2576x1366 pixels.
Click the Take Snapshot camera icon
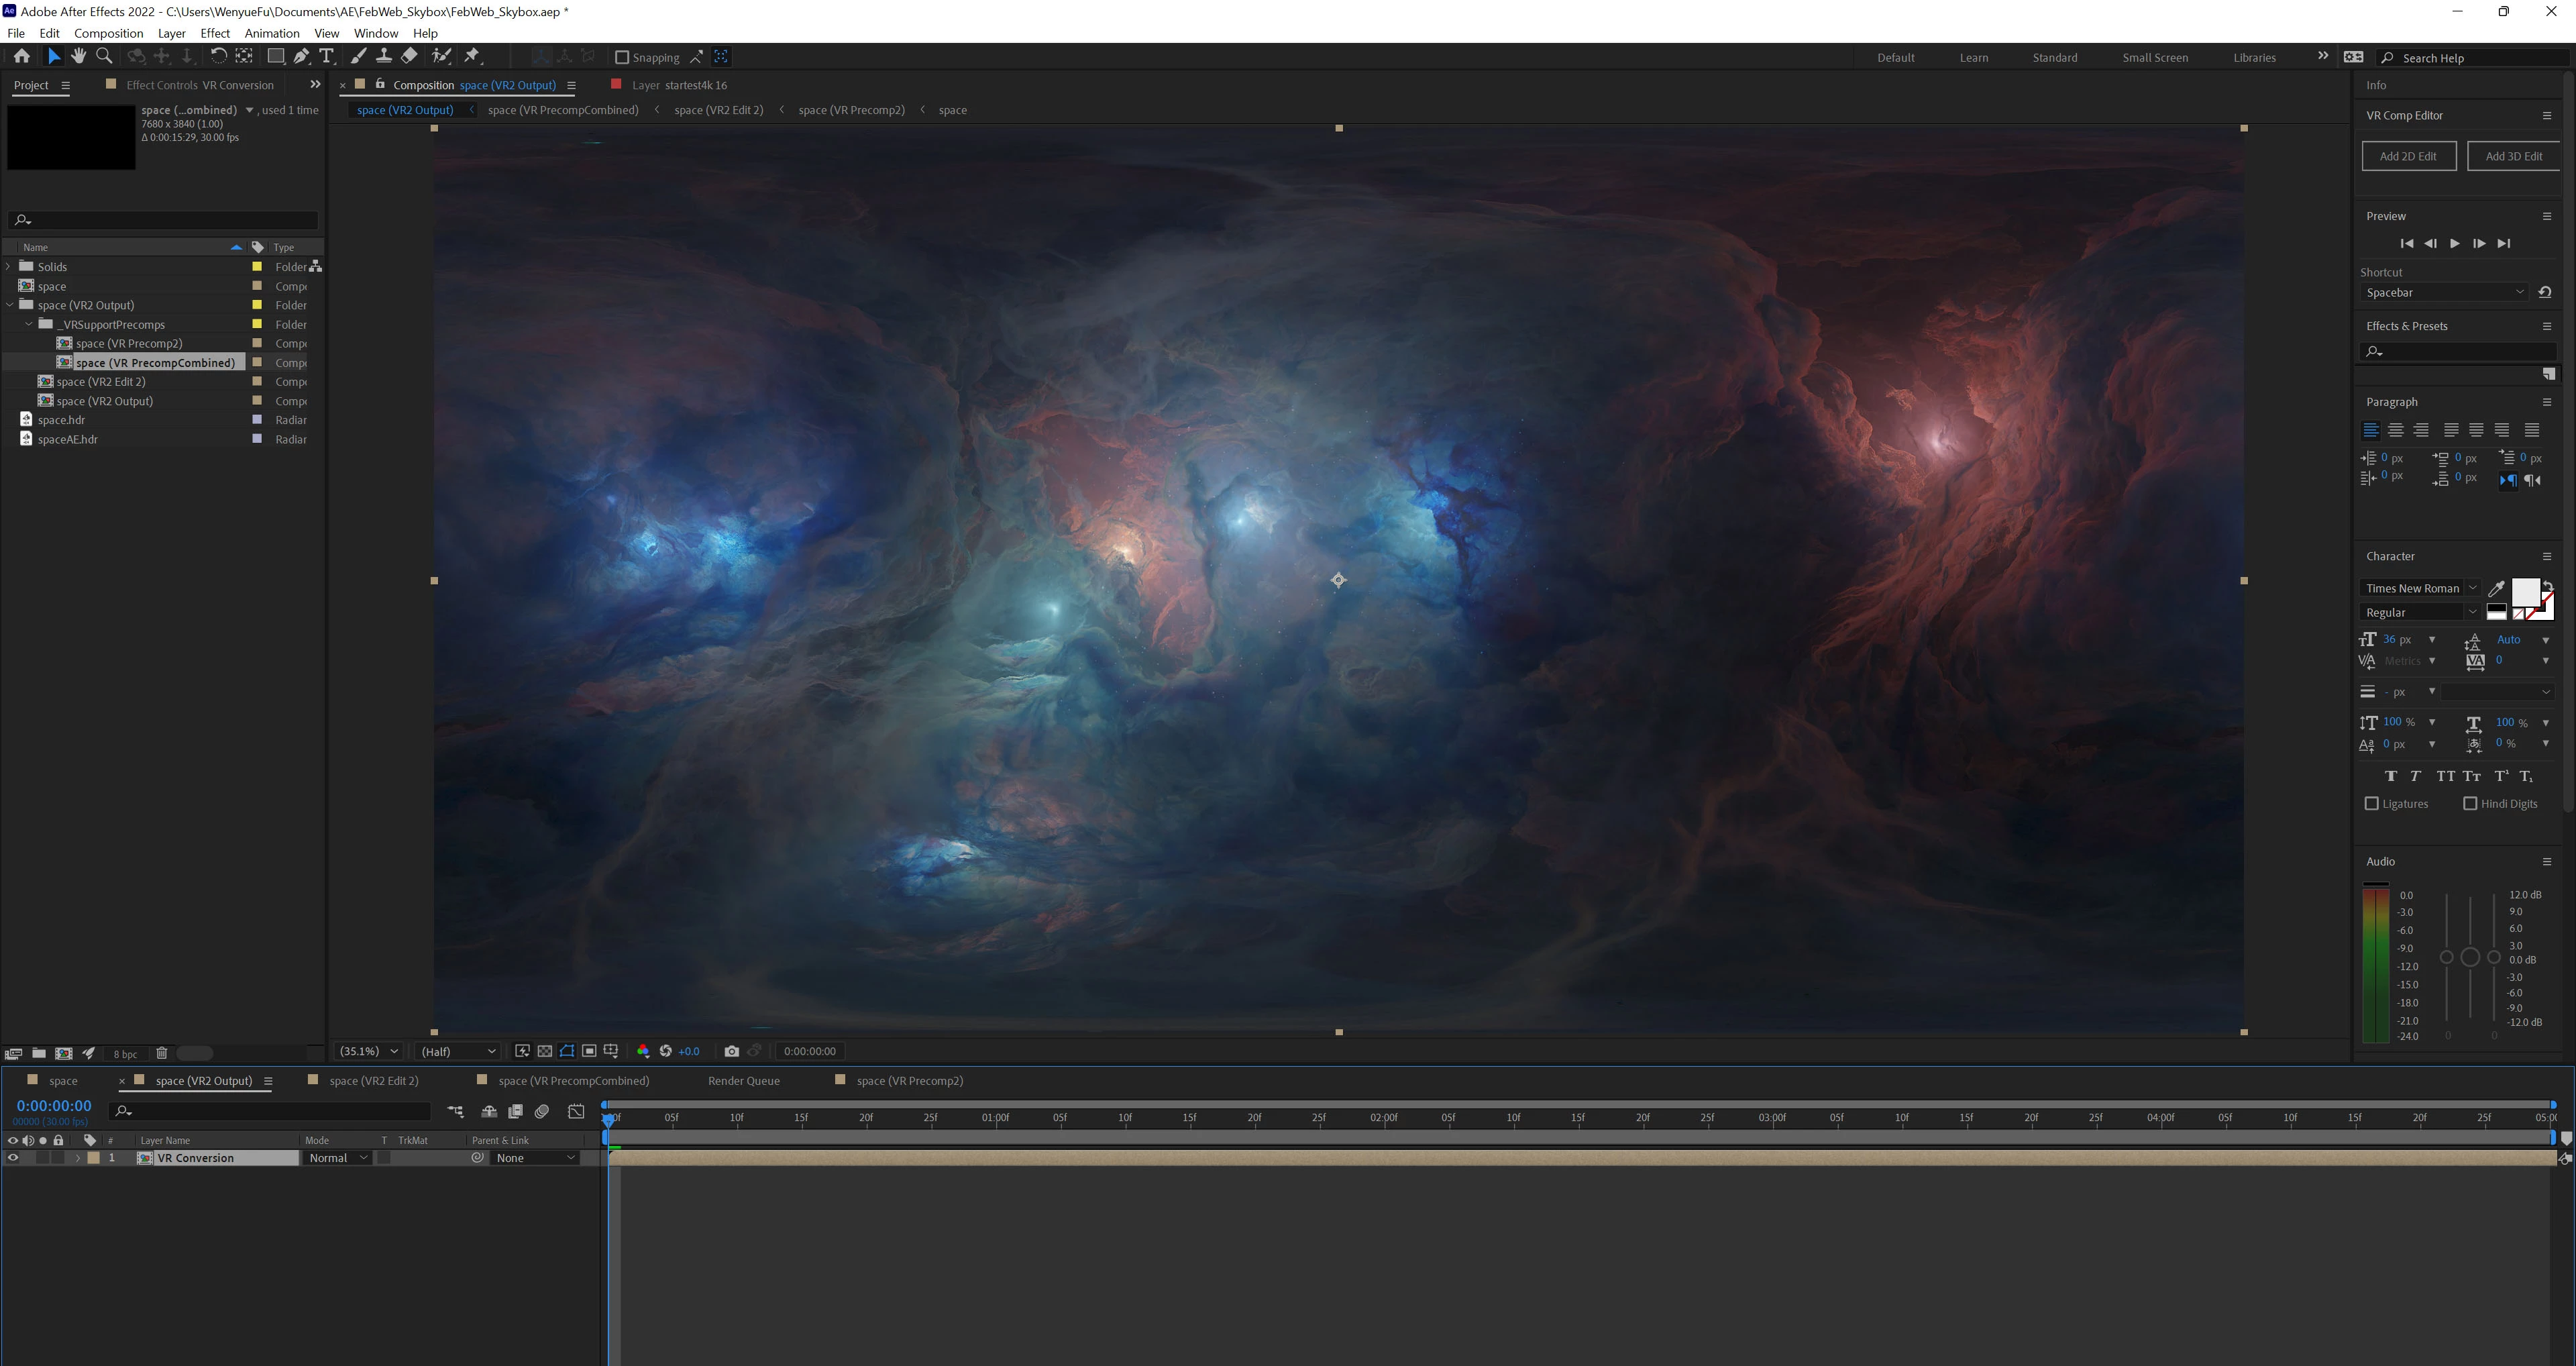click(x=731, y=1051)
